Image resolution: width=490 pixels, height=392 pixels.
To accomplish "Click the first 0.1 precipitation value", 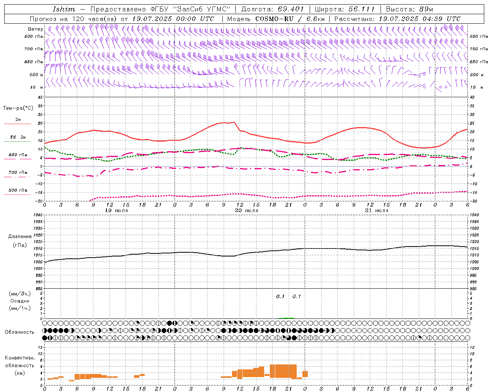I will point(281,297).
